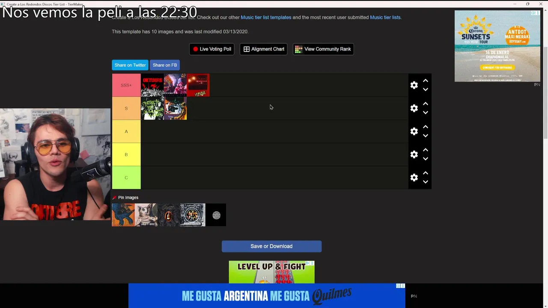
Task: Select Oktubre album cover in SSS+ tier
Action: 152,85
